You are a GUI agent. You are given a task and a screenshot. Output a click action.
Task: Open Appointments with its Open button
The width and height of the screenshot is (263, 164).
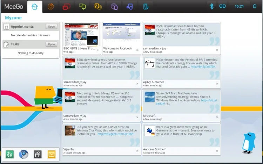(x=51, y=27)
